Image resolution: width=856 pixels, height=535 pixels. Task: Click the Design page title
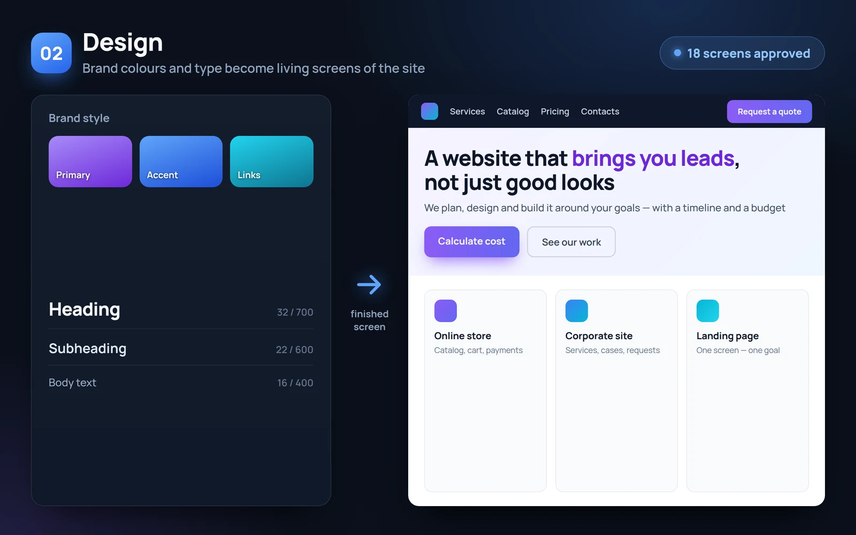[x=123, y=43]
